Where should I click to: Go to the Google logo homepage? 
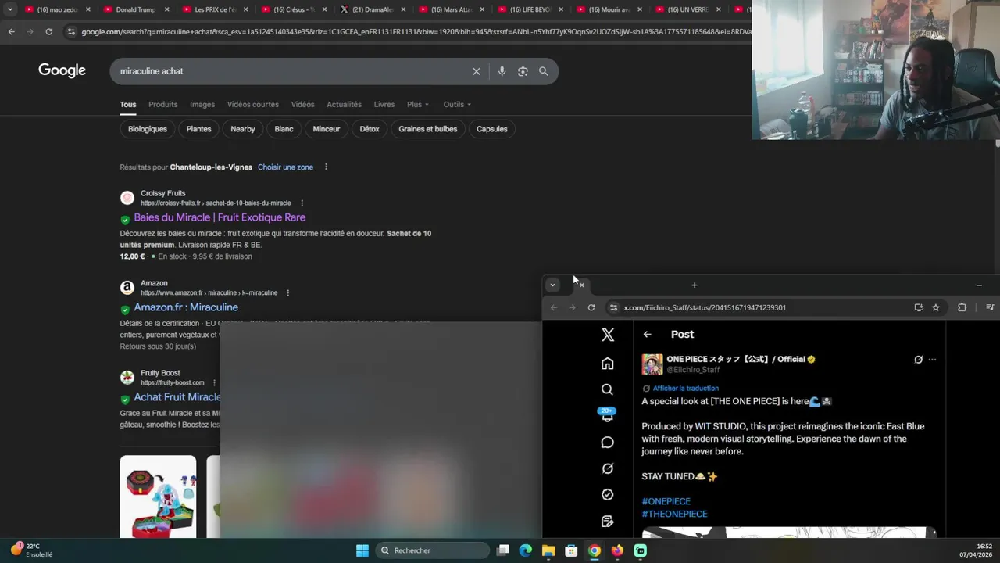[62, 70]
